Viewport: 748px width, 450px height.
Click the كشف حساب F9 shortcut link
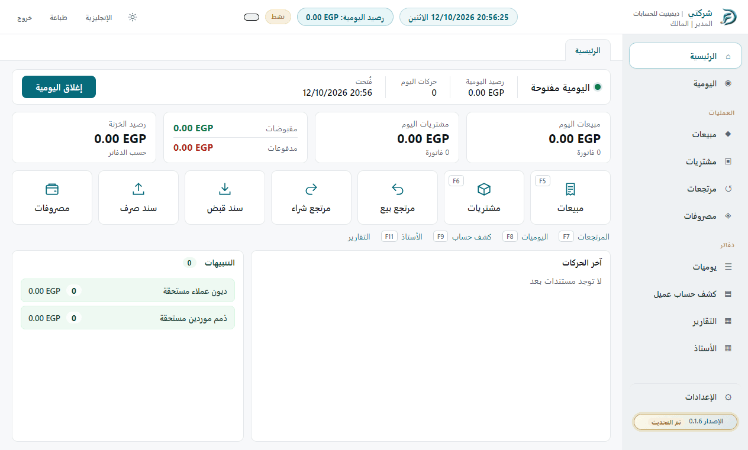click(463, 237)
